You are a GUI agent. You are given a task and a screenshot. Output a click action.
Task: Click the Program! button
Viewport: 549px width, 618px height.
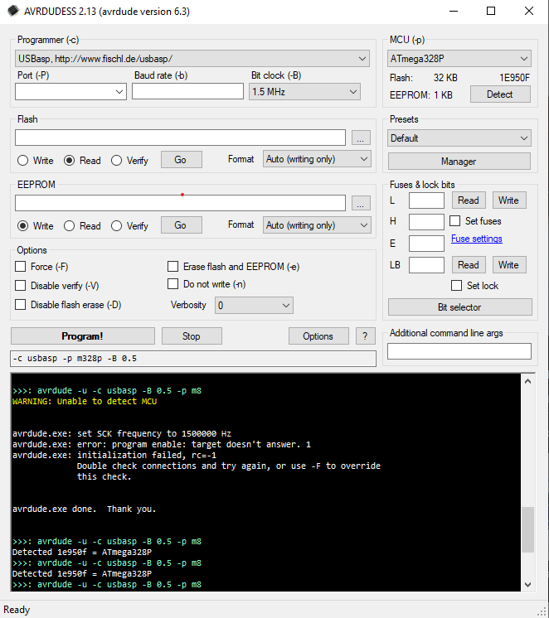[83, 336]
